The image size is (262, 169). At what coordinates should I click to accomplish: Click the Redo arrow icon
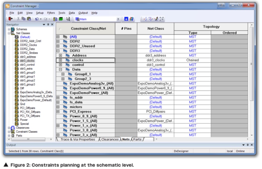45,19
